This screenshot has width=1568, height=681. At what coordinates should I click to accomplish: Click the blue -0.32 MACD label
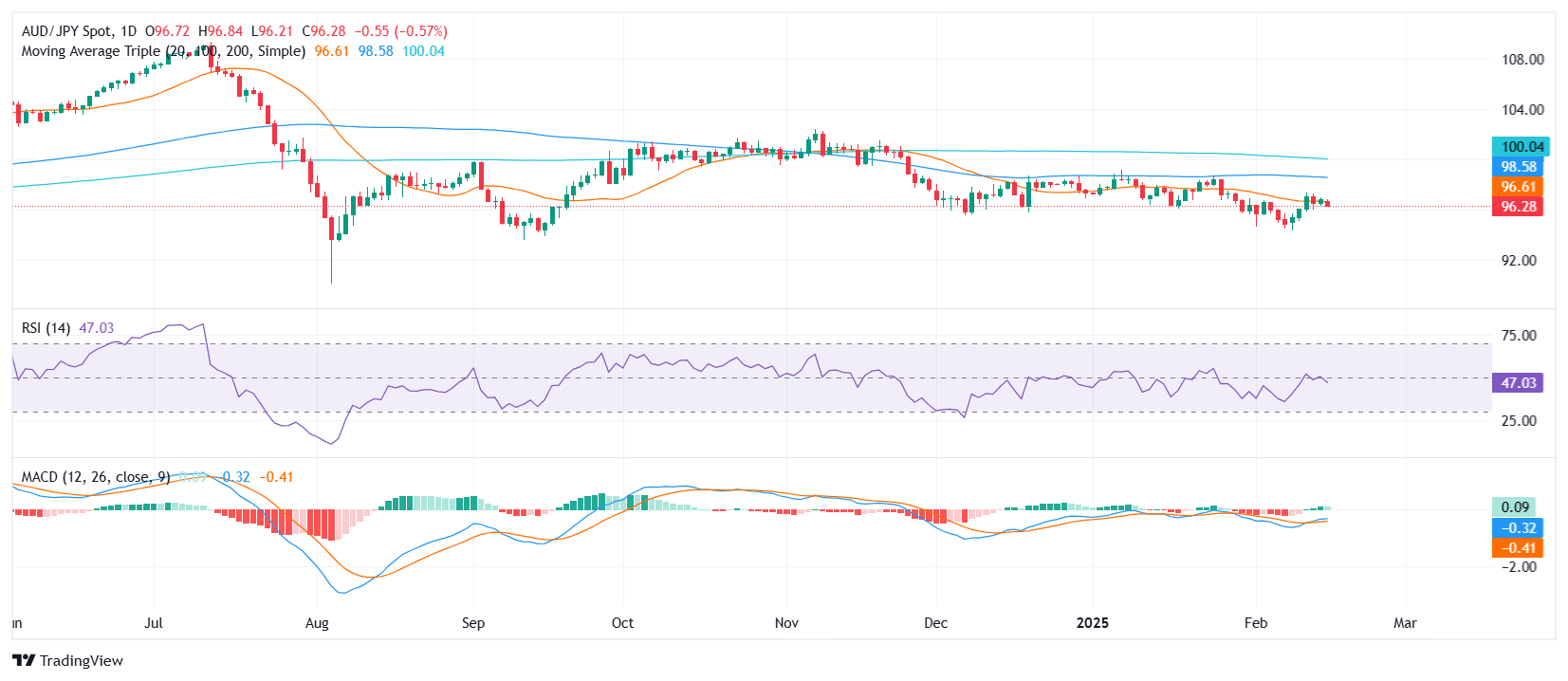point(1518,528)
